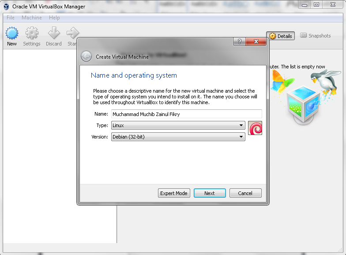Open the Version dropdown showing Debian (32-bit)
This screenshot has width=346, height=255.
point(178,137)
